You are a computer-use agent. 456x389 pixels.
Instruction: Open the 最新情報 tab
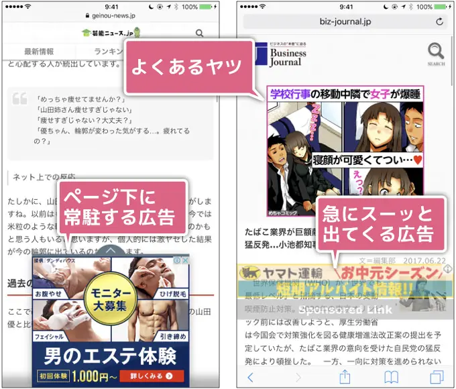tap(39, 52)
